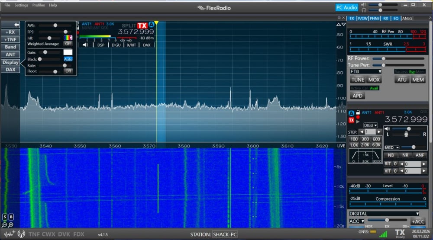Click the blue A slice badge in the right panel

351,113
